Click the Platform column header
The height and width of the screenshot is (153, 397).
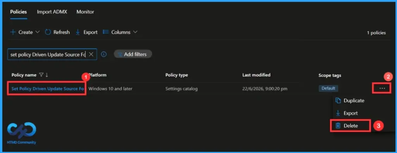point(97,75)
